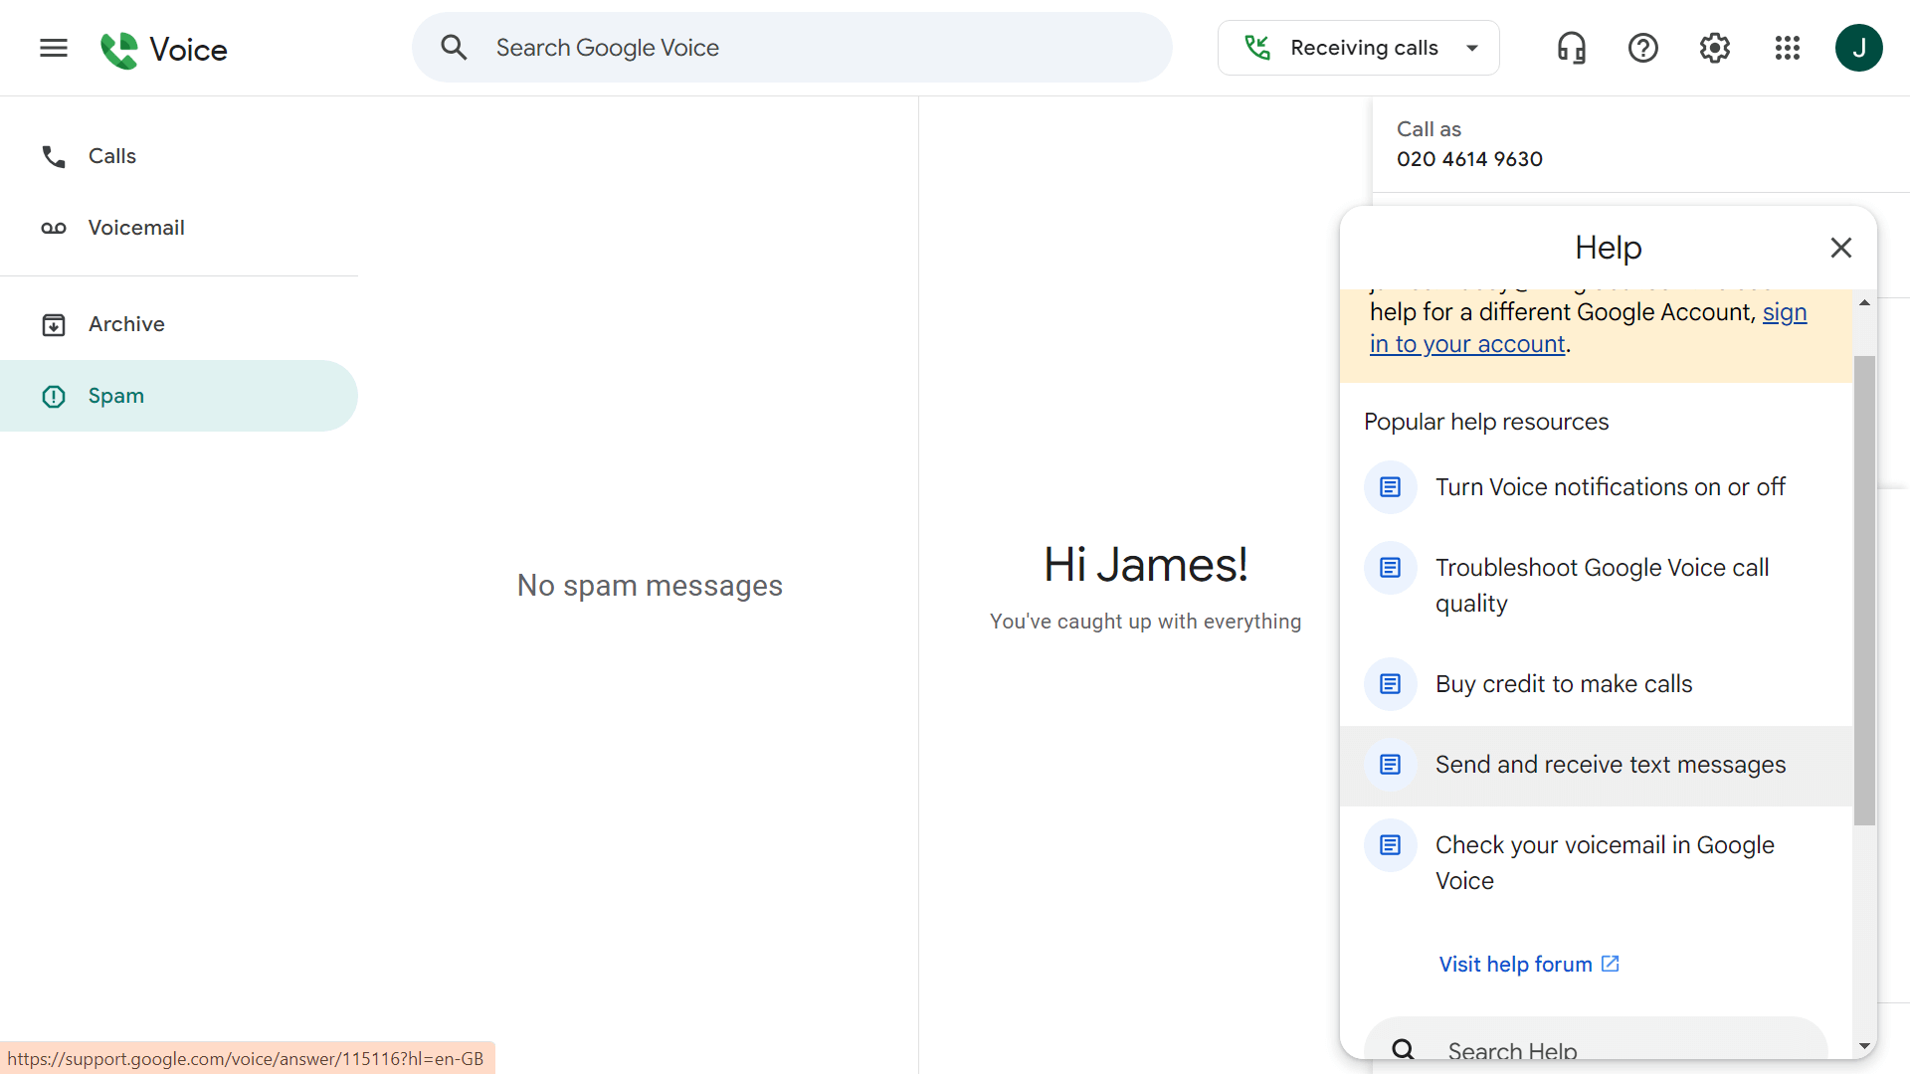This screenshot has width=1910, height=1074.
Task: Open the navigation hamburger menu
Action: pyautogui.click(x=53, y=47)
